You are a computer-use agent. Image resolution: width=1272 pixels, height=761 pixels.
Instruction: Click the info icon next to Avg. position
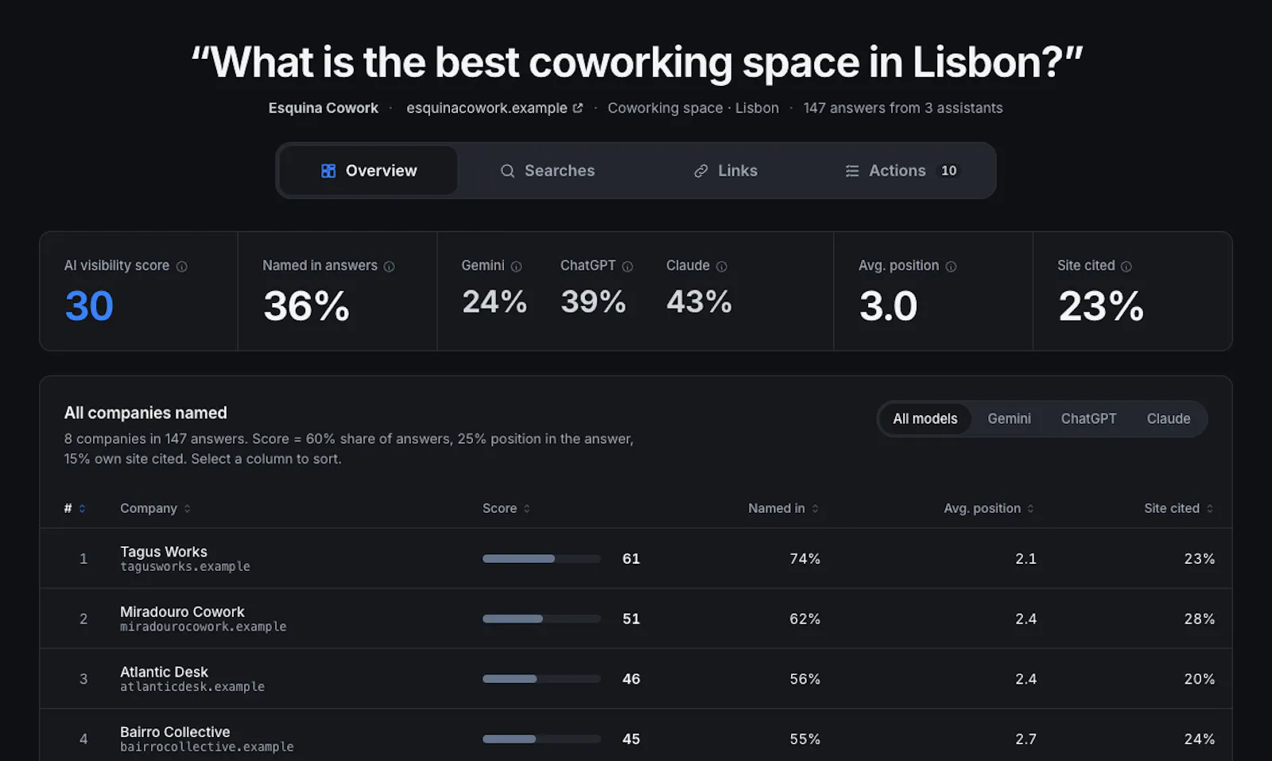(951, 266)
